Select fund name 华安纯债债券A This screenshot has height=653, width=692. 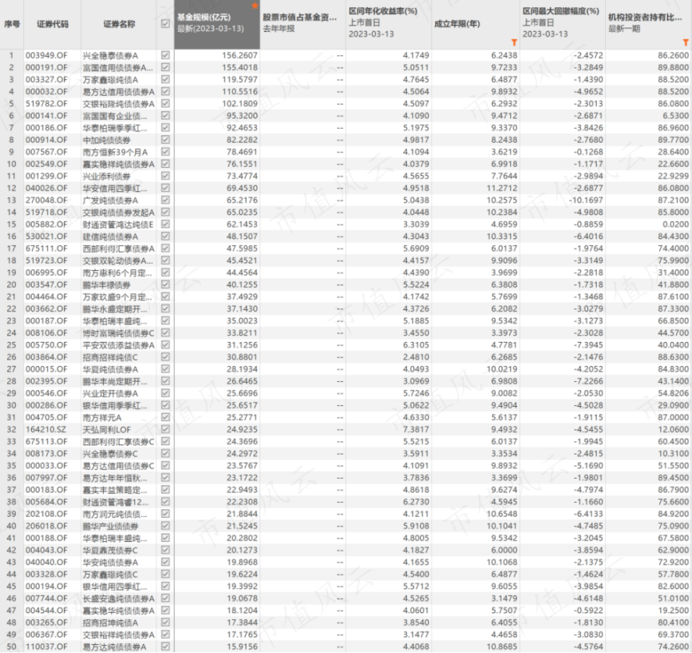pos(110,562)
